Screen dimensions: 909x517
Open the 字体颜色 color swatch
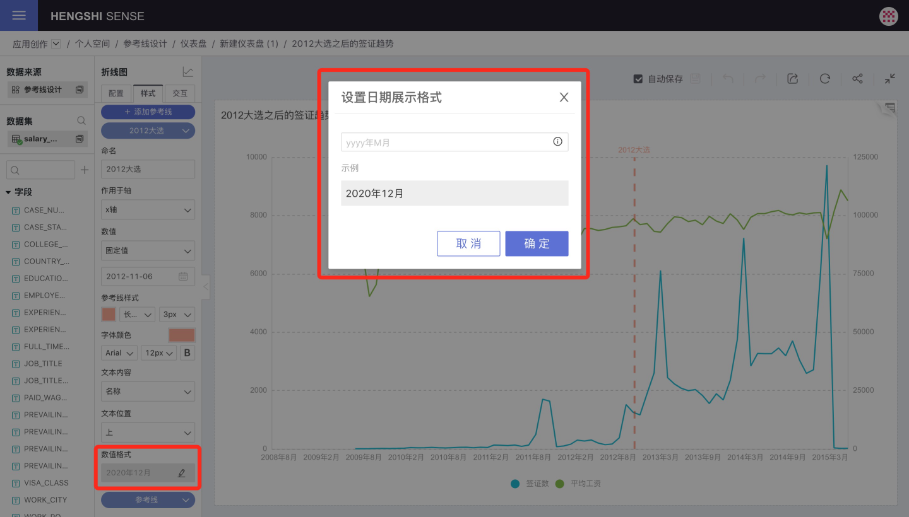point(182,335)
